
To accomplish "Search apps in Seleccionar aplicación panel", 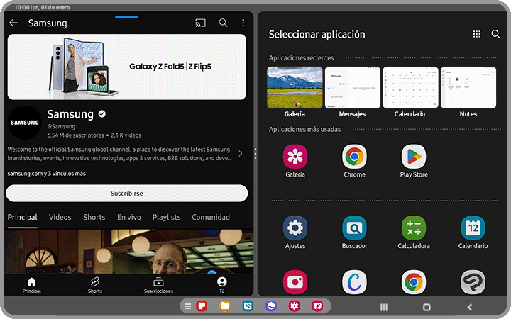I will coord(495,34).
